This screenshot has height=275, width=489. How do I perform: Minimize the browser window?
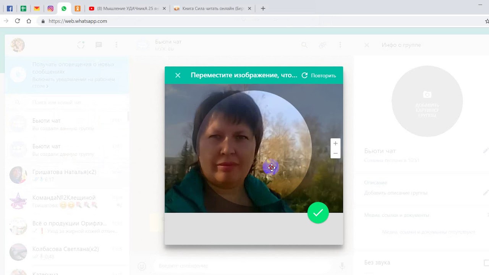(x=480, y=4)
